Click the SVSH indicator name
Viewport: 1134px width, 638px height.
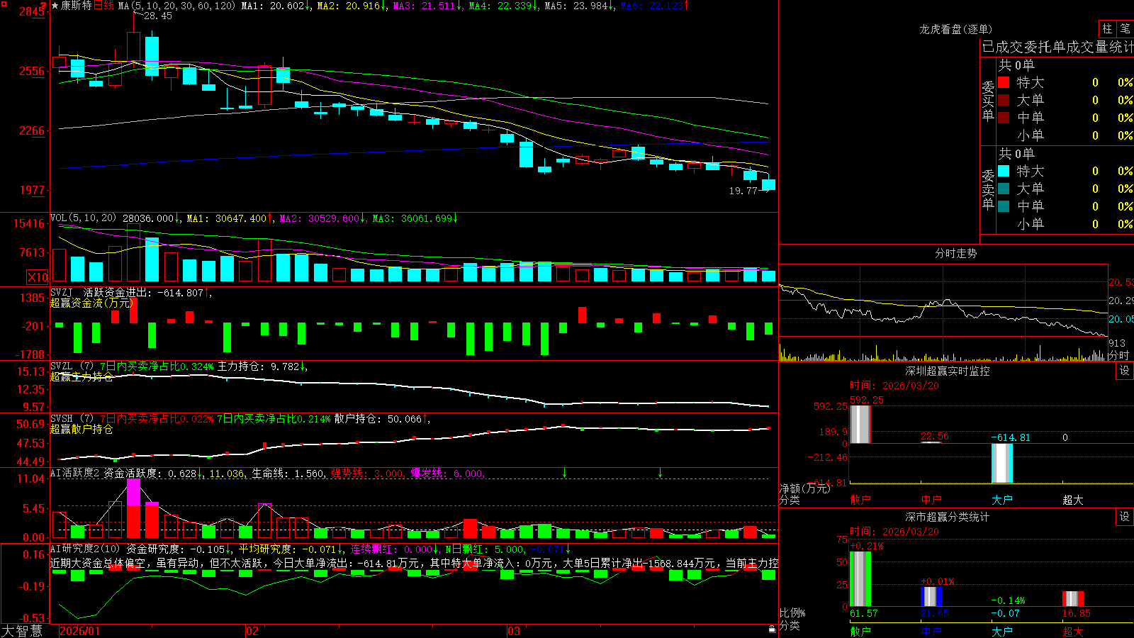62,418
